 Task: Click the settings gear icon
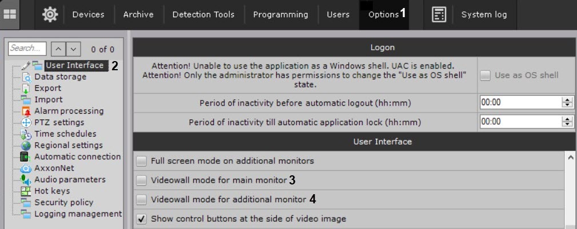50,15
